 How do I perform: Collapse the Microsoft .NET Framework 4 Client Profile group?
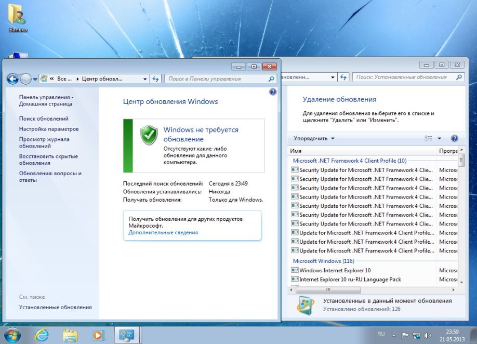349,161
